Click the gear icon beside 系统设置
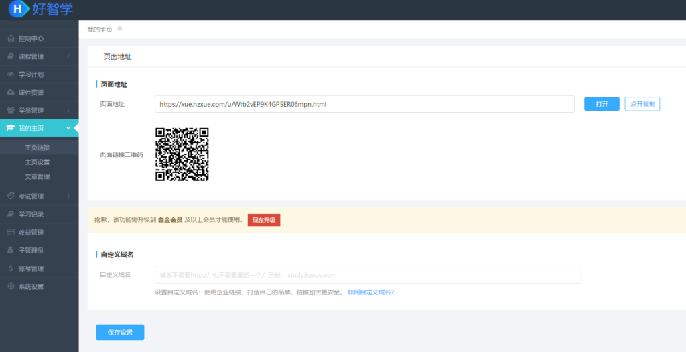The width and height of the screenshot is (686, 352). pos(11,286)
